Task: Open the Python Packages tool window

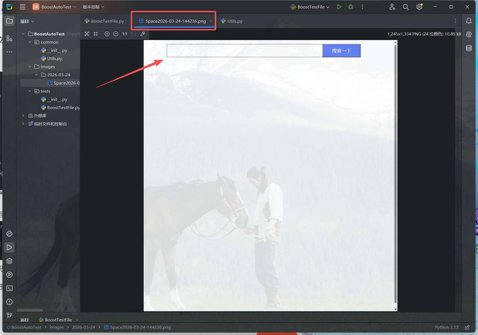Action: point(10,234)
